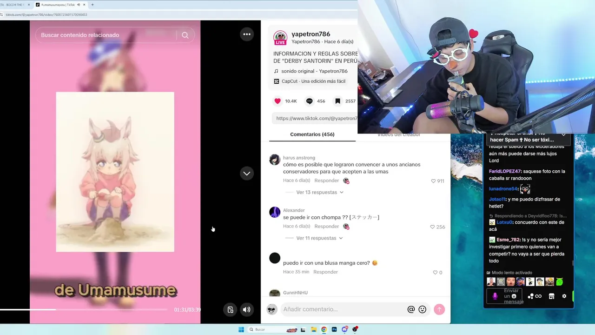The width and height of the screenshot is (595, 335).
Task: Open yapetron786 LIVE profile avatar
Action: 280,38
